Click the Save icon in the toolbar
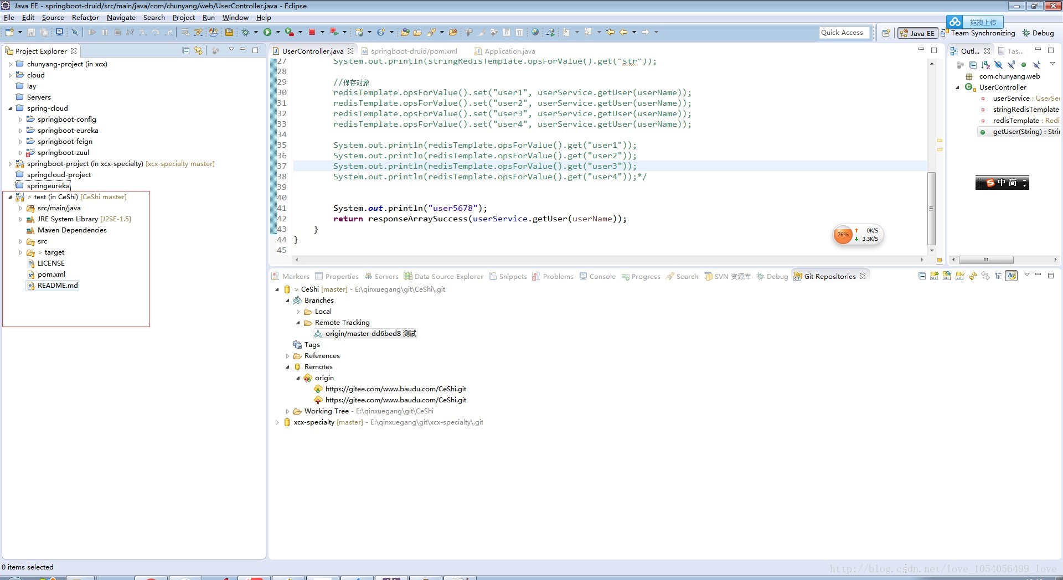The height and width of the screenshot is (580, 1063). coord(31,32)
